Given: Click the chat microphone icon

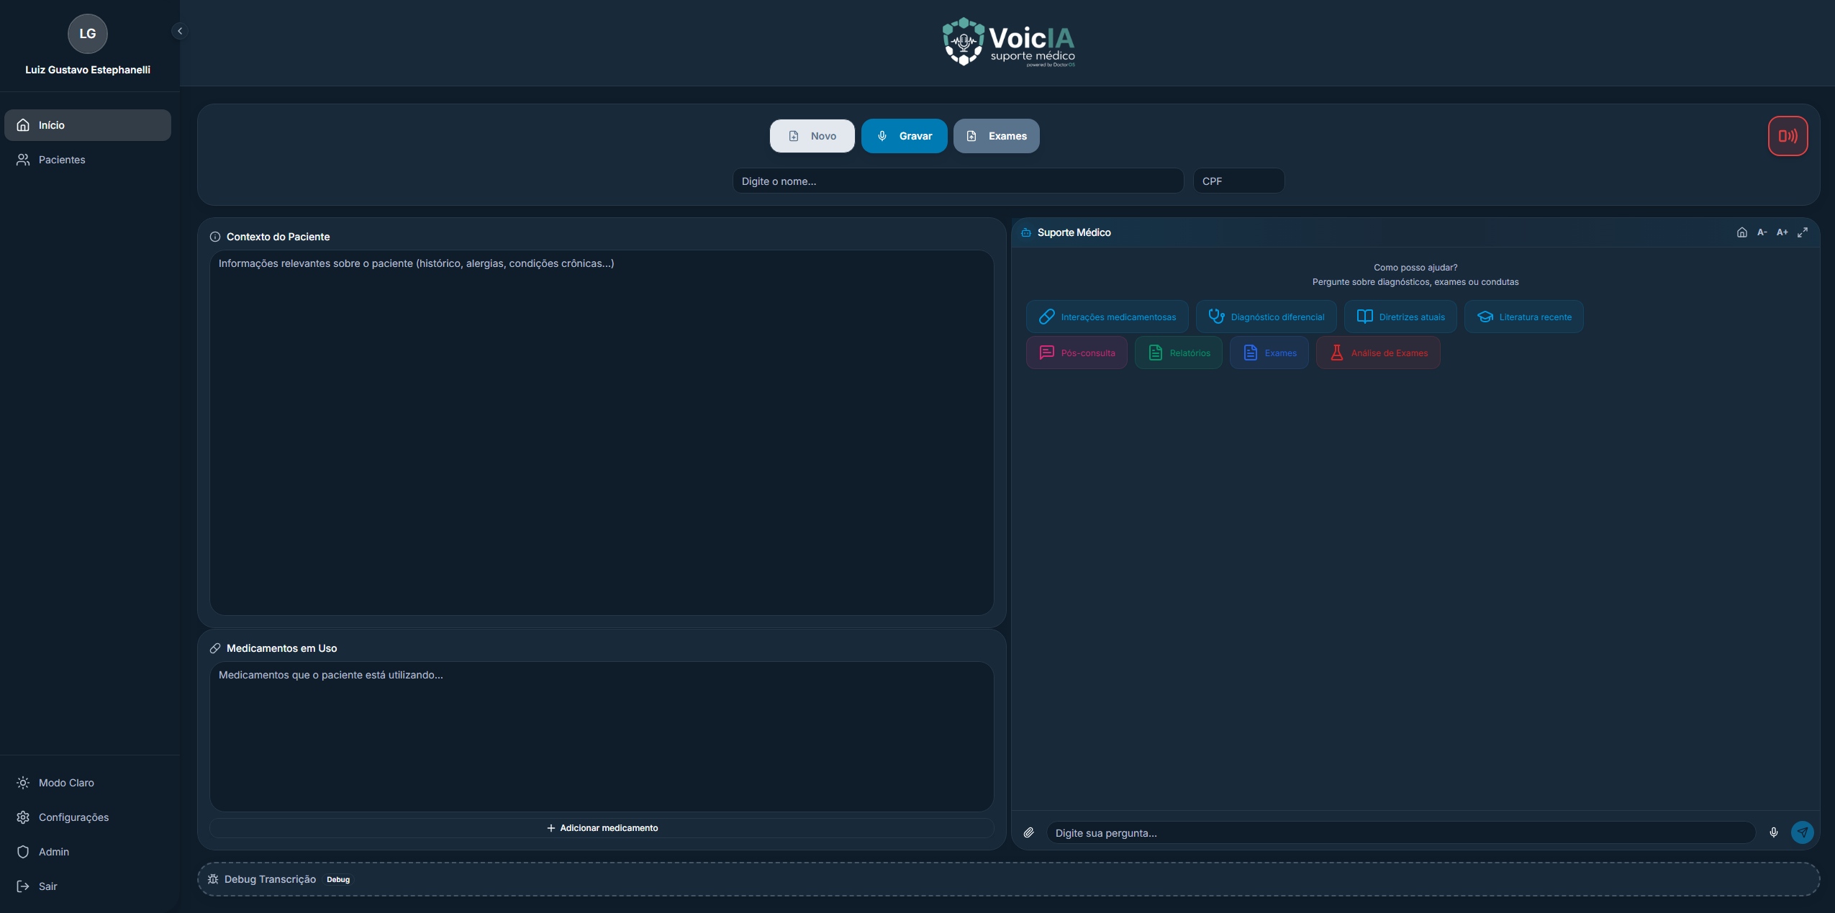Looking at the screenshot, I should (x=1774, y=832).
